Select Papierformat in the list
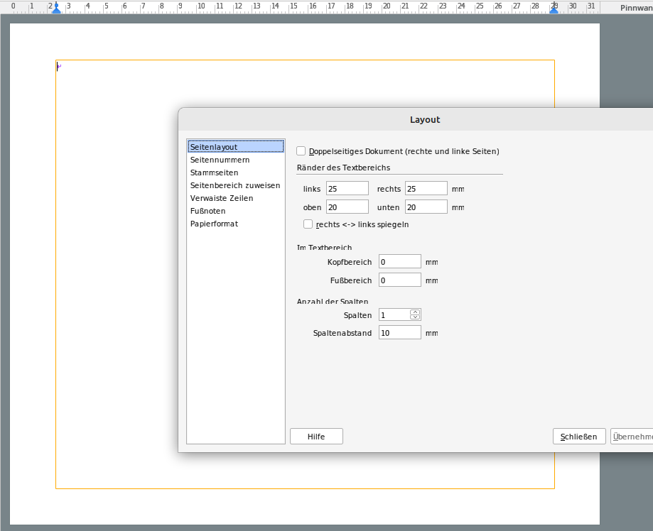Screen dimensions: 653x531 (x=214, y=224)
